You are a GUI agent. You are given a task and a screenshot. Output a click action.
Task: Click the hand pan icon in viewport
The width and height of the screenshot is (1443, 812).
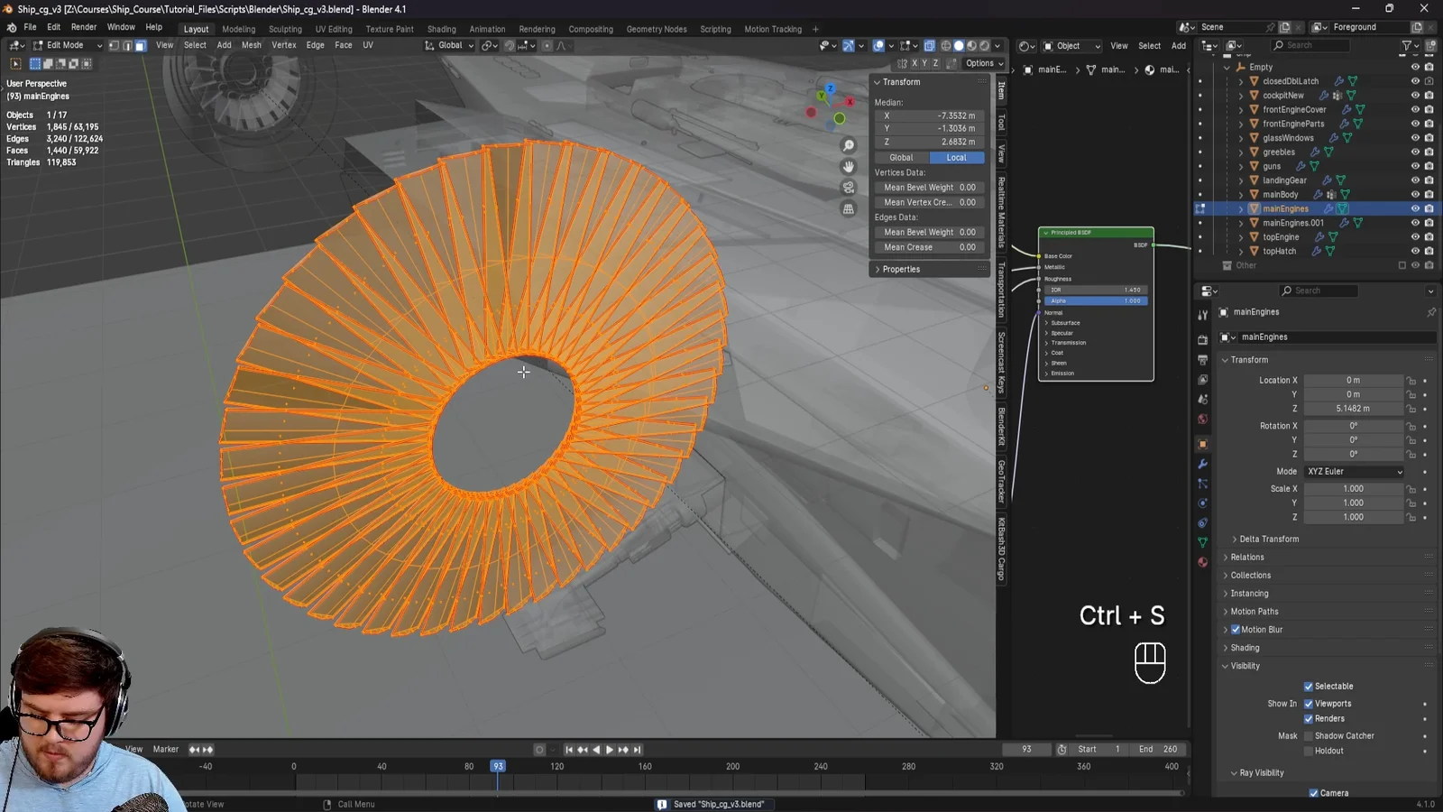tap(848, 166)
